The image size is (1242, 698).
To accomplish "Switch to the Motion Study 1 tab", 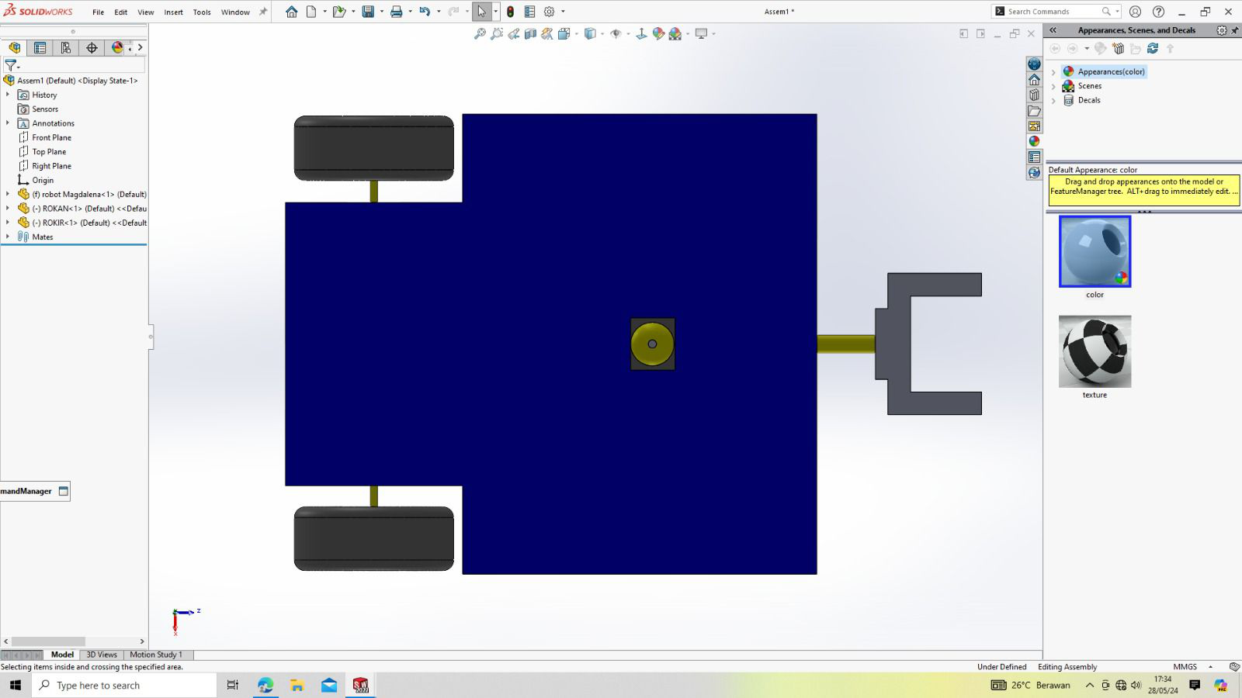I will pos(156,655).
